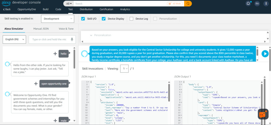Click the Alexa ring icon beside the blue response

coord(84,54)
